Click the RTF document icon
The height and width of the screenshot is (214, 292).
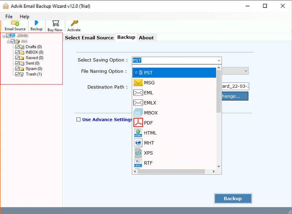click(138, 163)
